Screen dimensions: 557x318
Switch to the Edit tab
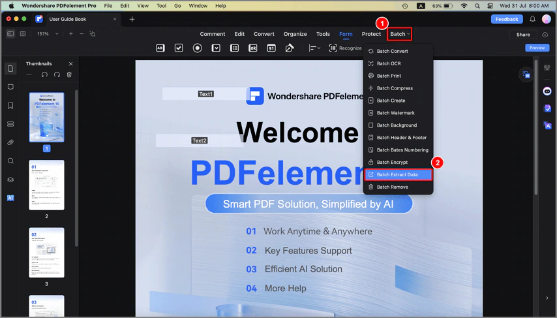239,34
